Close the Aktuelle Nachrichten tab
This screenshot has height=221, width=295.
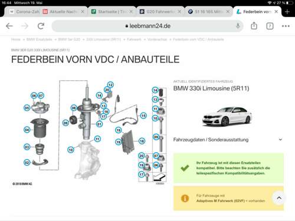coord(83,12)
